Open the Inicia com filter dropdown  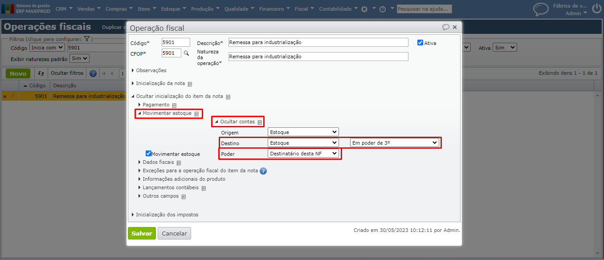click(x=47, y=47)
